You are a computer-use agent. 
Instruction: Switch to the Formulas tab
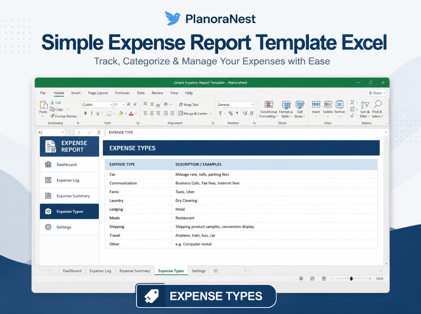122,93
